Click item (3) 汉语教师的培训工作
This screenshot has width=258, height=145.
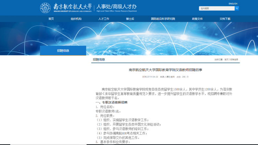(122, 129)
